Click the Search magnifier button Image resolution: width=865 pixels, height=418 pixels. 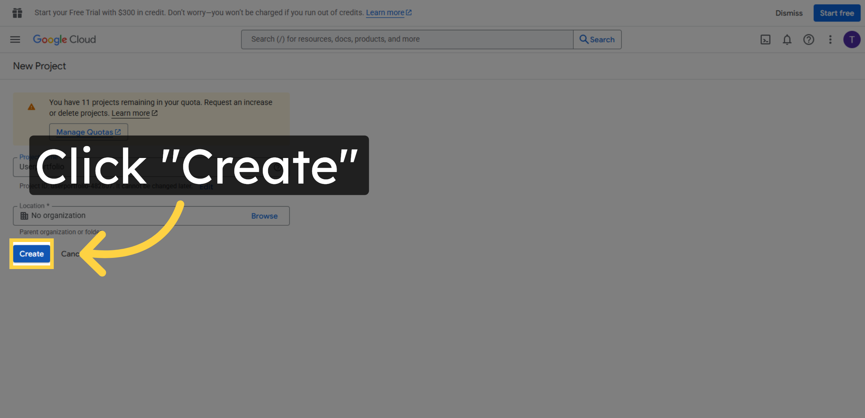[597, 39]
